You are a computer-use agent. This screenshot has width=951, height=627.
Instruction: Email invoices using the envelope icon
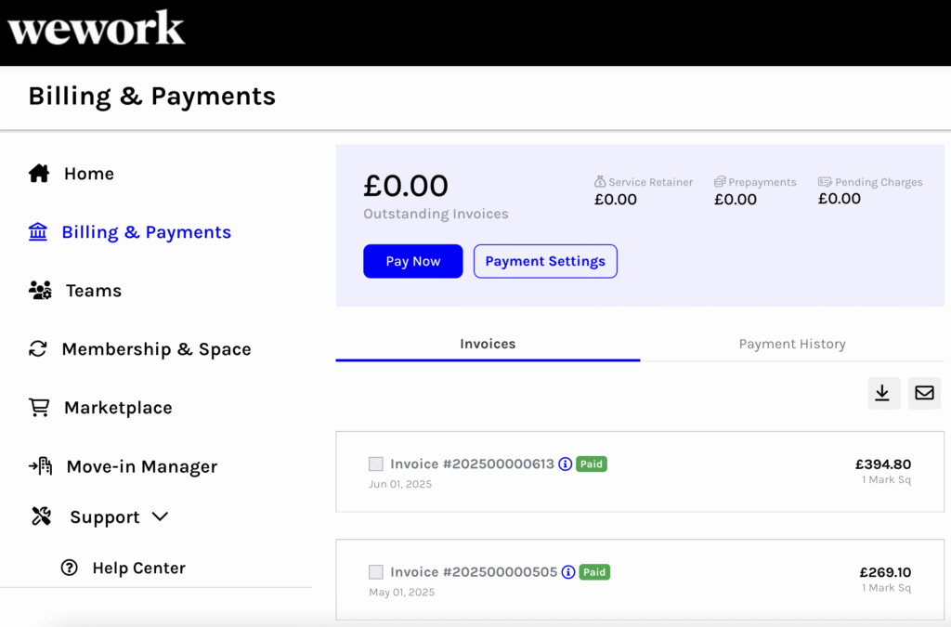[924, 393]
